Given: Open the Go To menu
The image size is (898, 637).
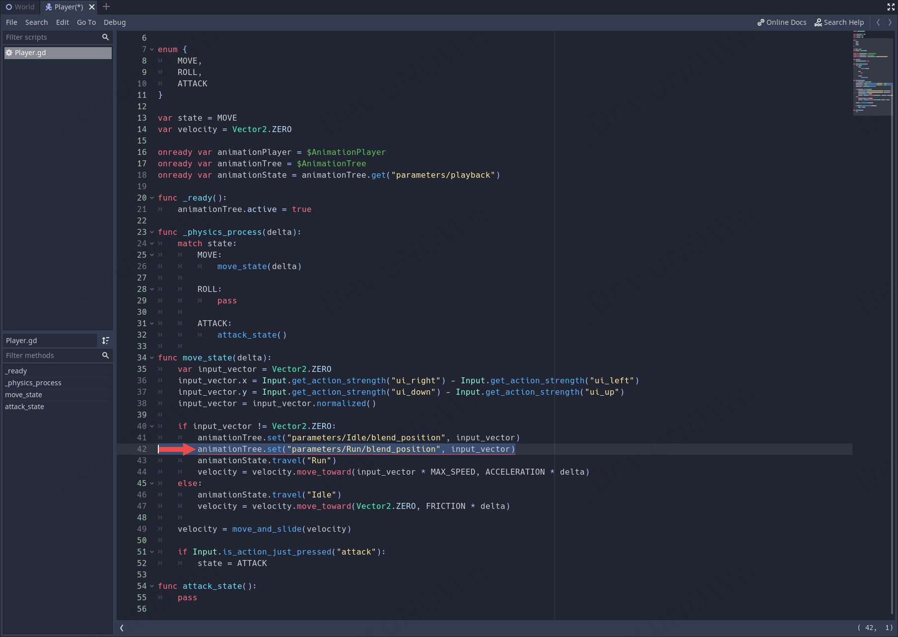Looking at the screenshot, I should coord(86,22).
